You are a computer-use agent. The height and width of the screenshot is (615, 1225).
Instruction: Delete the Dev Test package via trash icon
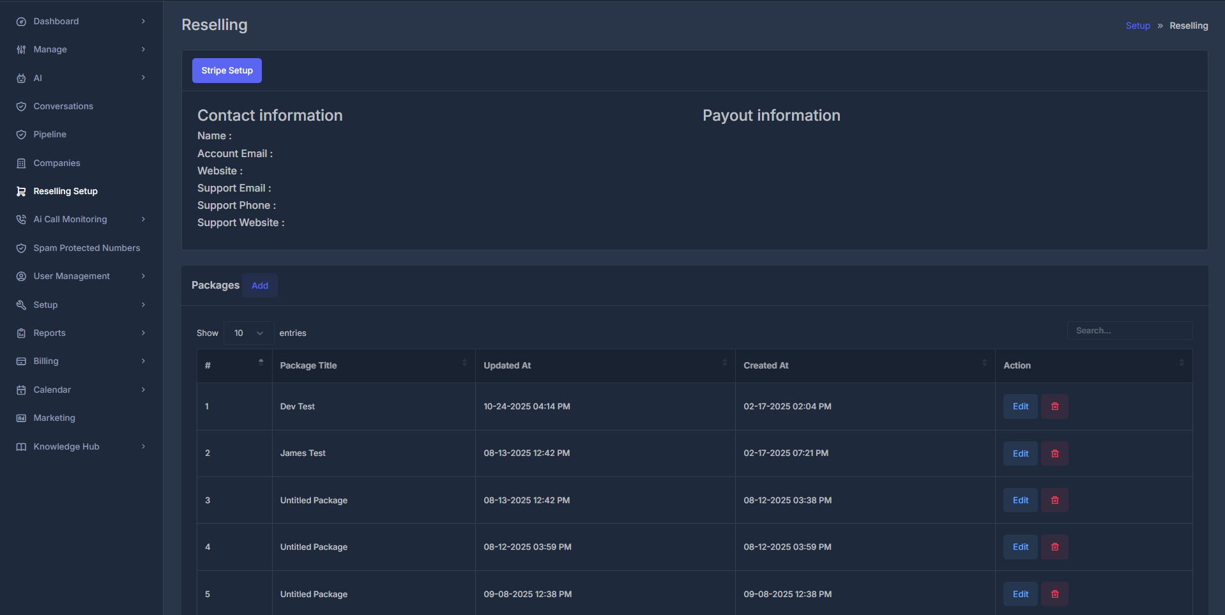[1054, 406]
